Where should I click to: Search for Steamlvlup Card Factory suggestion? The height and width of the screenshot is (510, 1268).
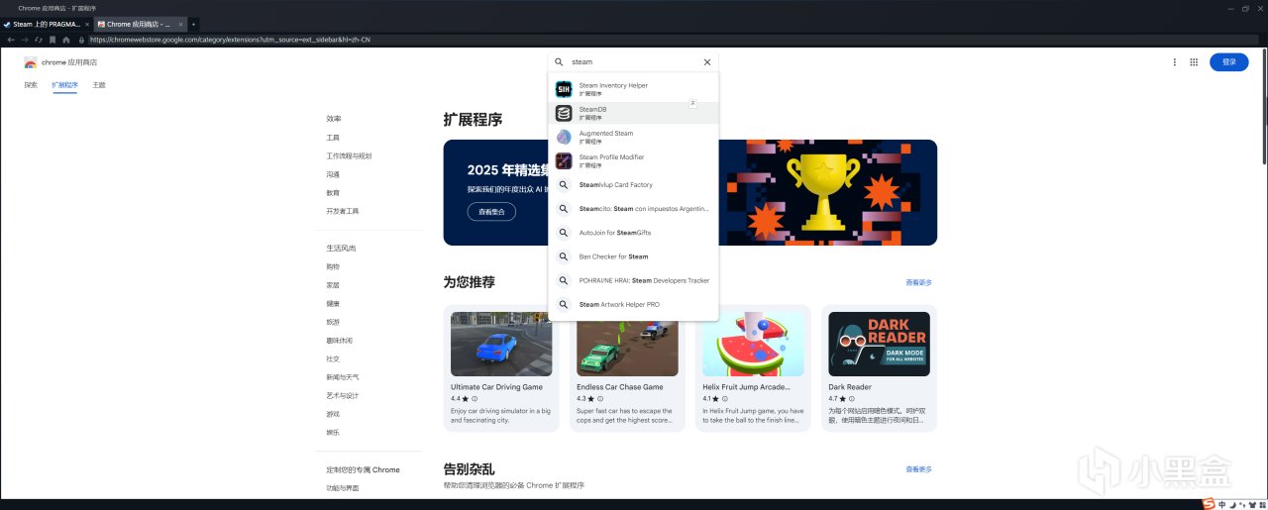(x=633, y=185)
